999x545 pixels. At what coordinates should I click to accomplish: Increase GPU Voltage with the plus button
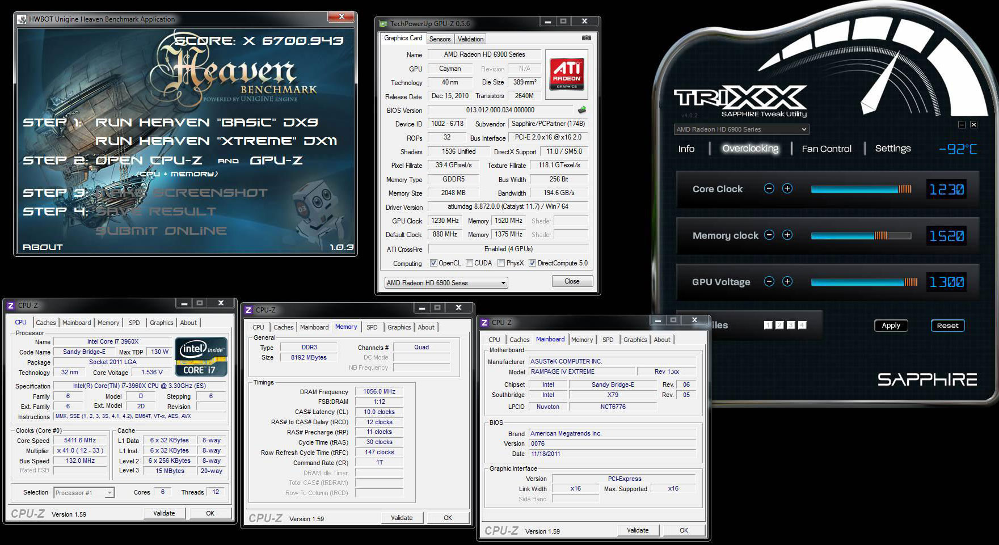pyautogui.click(x=787, y=282)
